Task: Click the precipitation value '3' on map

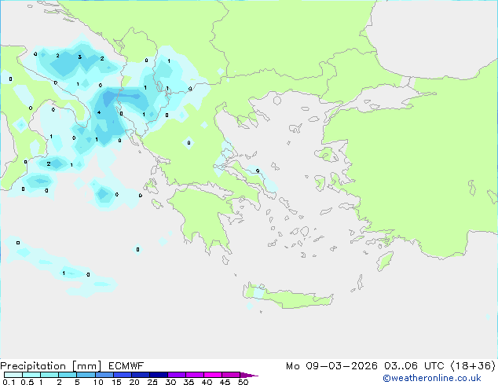Action: pos(79,57)
